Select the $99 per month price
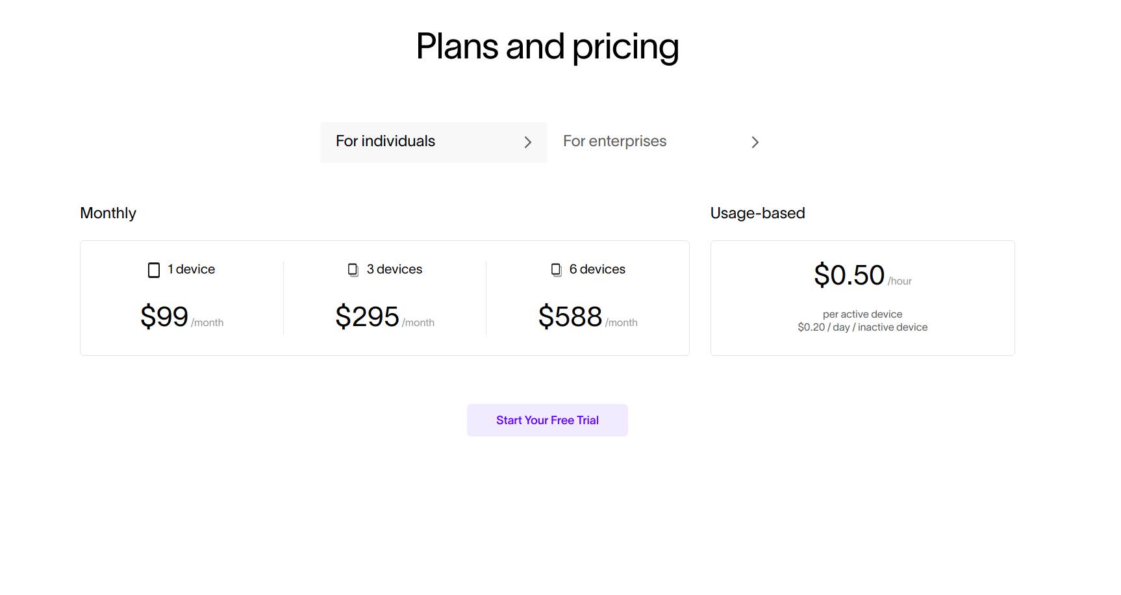 pos(164,317)
